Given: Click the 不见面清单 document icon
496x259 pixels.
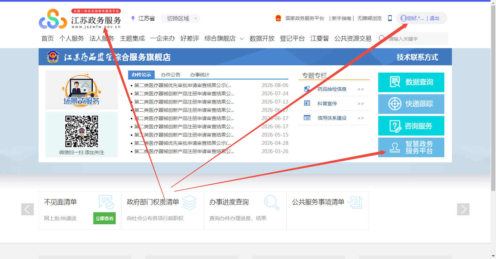Looking at the screenshot, I should click(106, 202).
